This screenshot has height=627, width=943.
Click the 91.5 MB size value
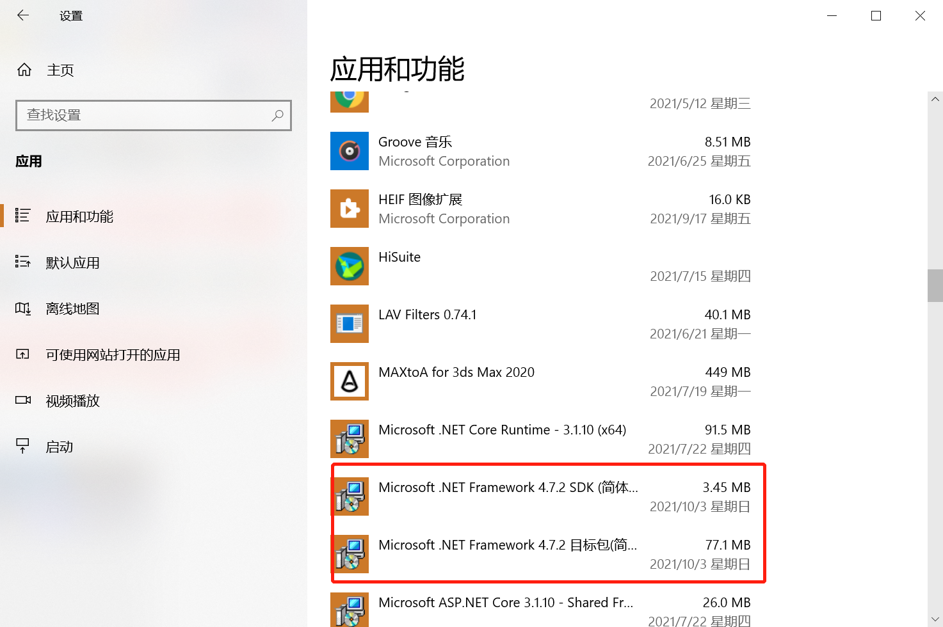tap(728, 430)
